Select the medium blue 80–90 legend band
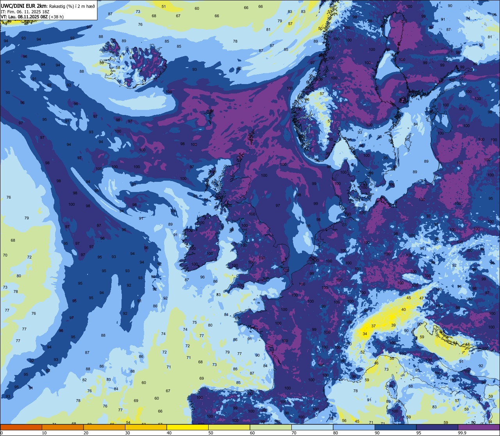The width and height of the screenshot is (500, 436). 354,427
